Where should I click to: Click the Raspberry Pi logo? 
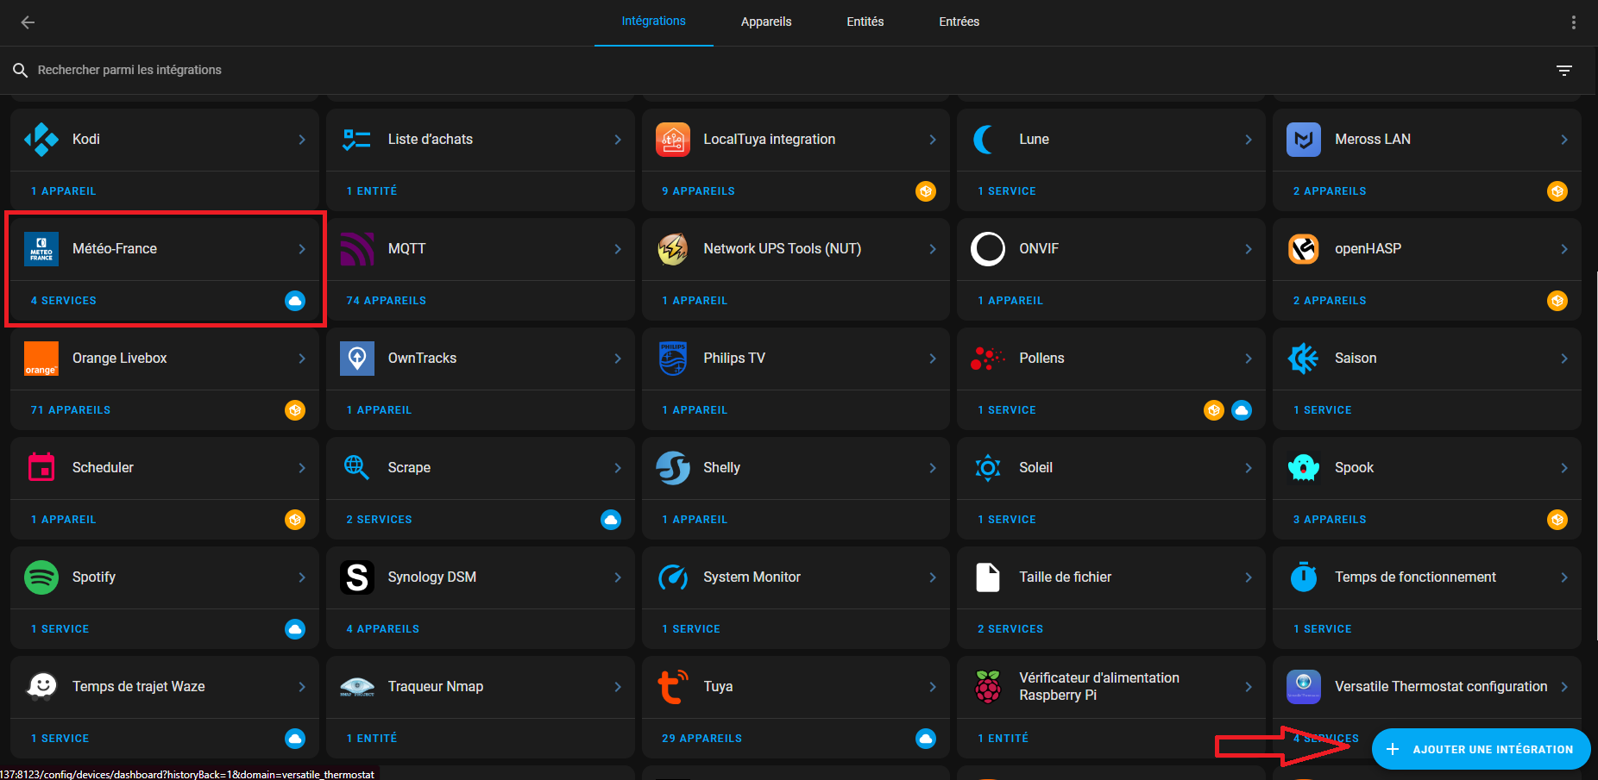(x=988, y=687)
